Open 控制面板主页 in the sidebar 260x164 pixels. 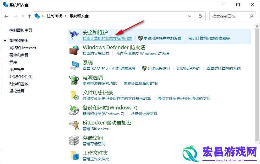coord(21,30)
